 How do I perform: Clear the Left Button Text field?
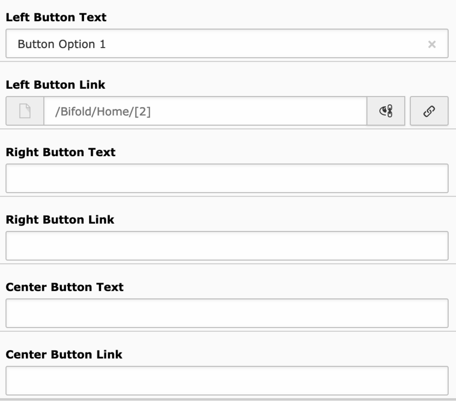(432, 44)
